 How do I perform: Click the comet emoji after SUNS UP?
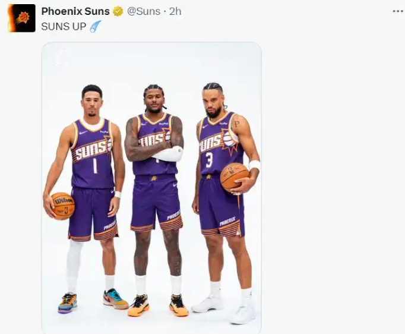[95, 26]
